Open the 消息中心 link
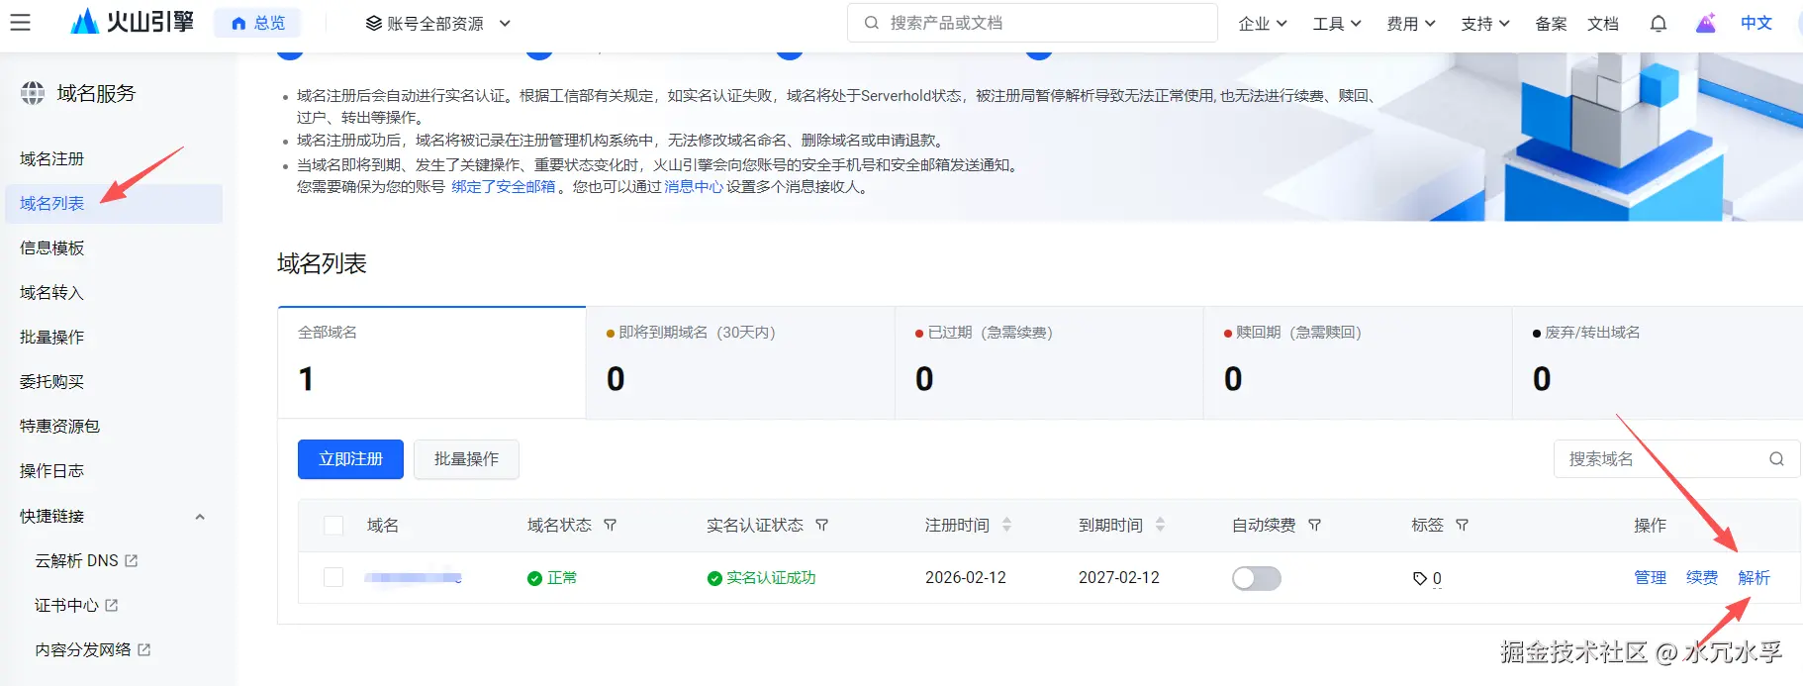 pos(694,187)
